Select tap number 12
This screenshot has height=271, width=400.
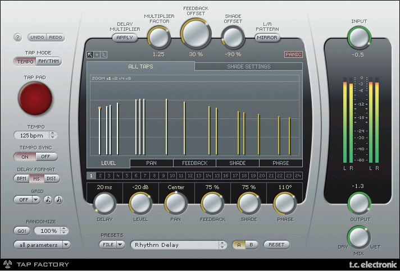(190, 176)
